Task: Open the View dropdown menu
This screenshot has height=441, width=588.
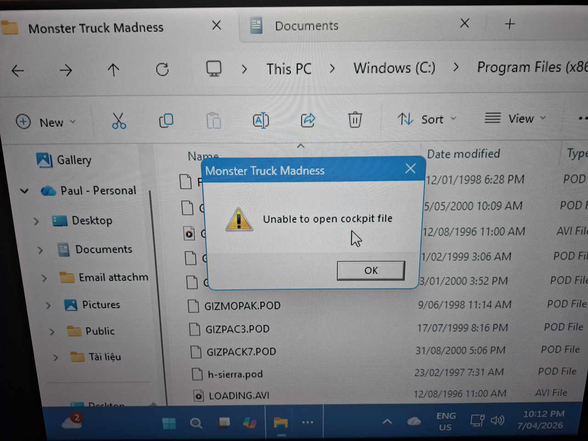Action: tap(515, 119)
